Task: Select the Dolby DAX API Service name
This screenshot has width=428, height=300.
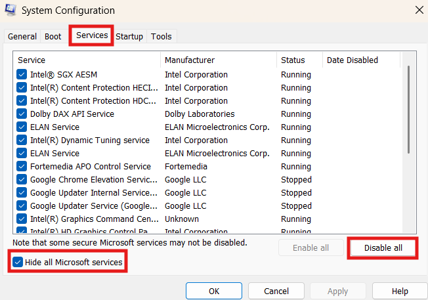Action: click(72, 114)
